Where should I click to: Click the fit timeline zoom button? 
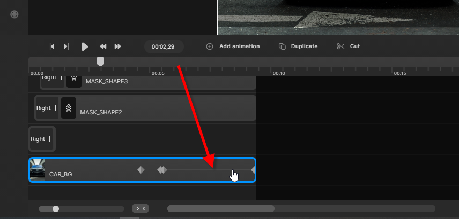(140, 208)
